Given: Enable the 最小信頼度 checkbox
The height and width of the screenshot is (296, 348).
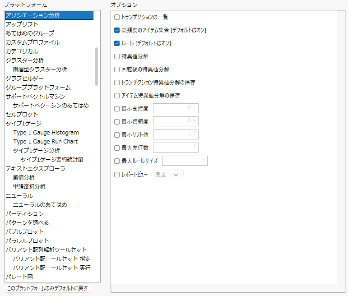Looking at the screenshot, I should click(117, 122).
